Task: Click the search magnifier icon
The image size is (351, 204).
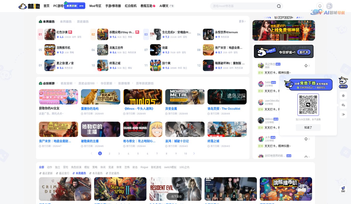Action: point(279,6)
